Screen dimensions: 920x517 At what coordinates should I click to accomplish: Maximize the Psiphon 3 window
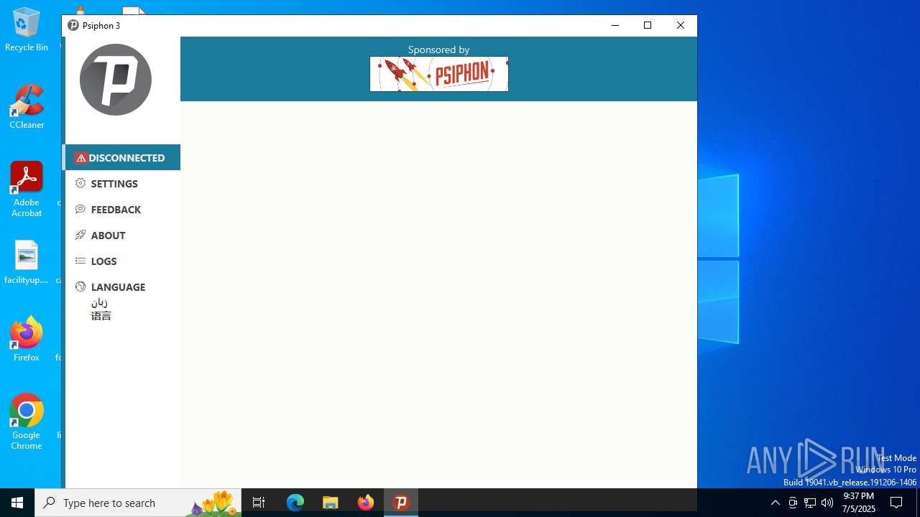point(648,25)
